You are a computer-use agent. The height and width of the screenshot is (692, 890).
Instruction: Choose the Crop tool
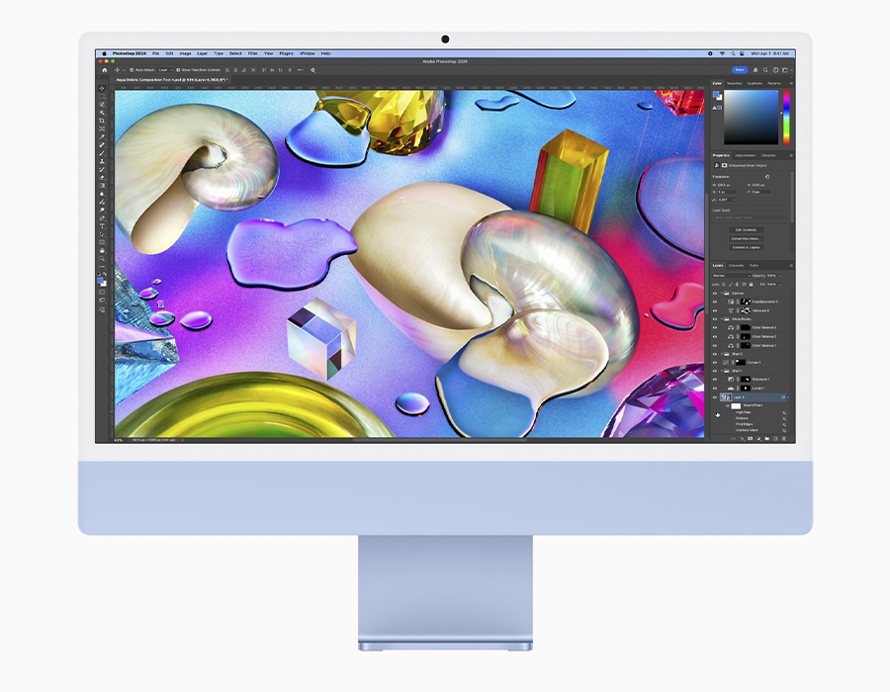(x=102, y=121)
